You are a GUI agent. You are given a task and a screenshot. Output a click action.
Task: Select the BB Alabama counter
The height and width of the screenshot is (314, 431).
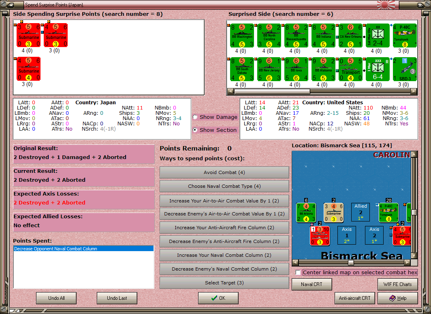[x=324, y=69]
